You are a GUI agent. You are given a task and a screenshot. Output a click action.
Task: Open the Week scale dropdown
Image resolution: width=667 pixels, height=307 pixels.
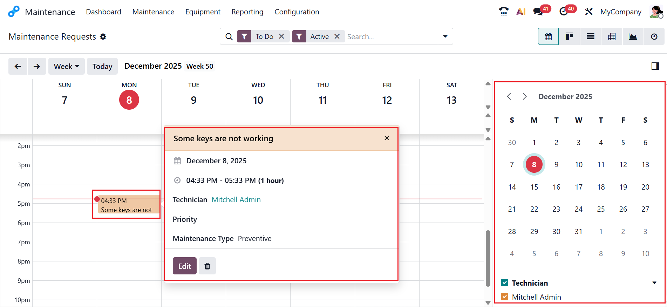(67, 66)
